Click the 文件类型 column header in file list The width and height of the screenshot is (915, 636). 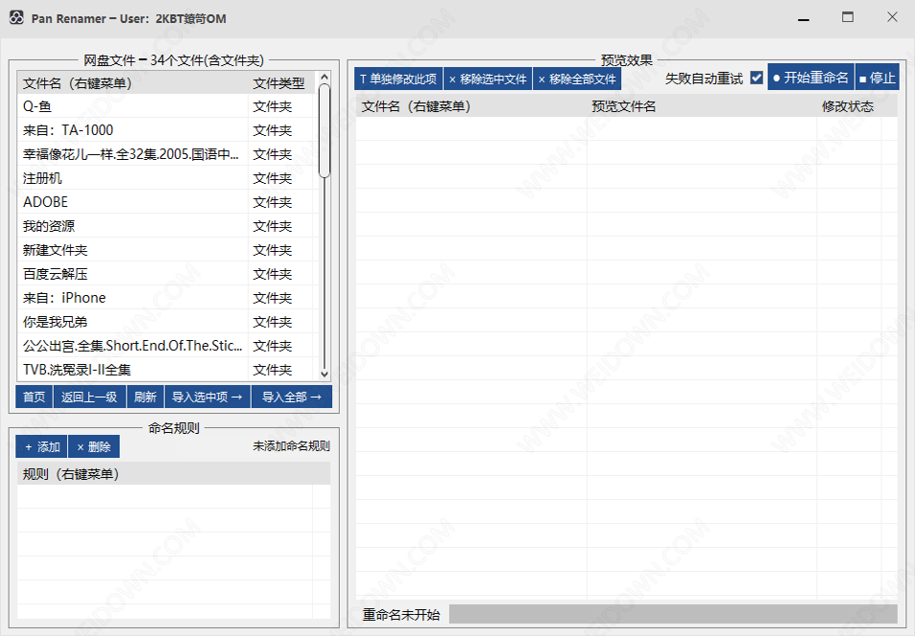pos(280,83)
